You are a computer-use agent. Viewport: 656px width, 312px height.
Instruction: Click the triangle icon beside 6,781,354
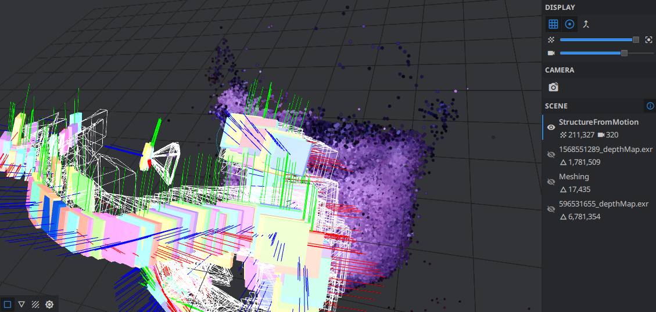click(563, 217)
